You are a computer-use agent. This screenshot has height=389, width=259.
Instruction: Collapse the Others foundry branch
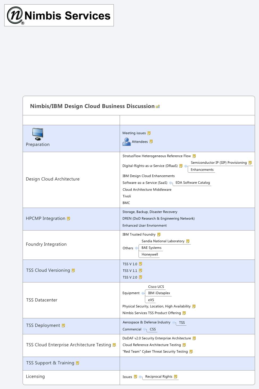[136, 248]
